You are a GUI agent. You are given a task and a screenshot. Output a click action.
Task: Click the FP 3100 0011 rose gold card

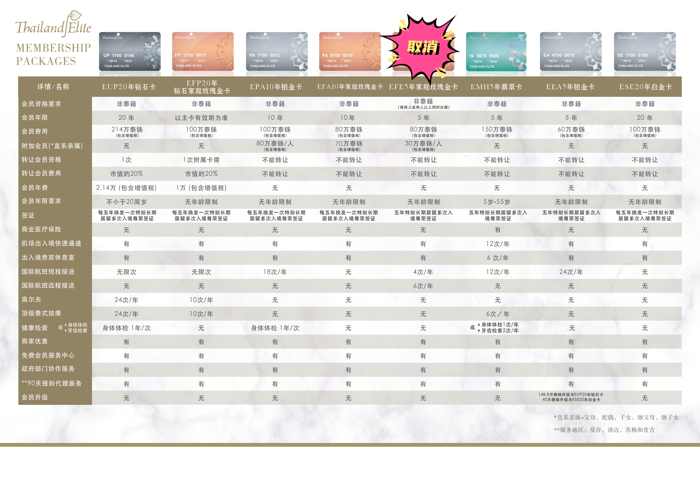(203, 51)
